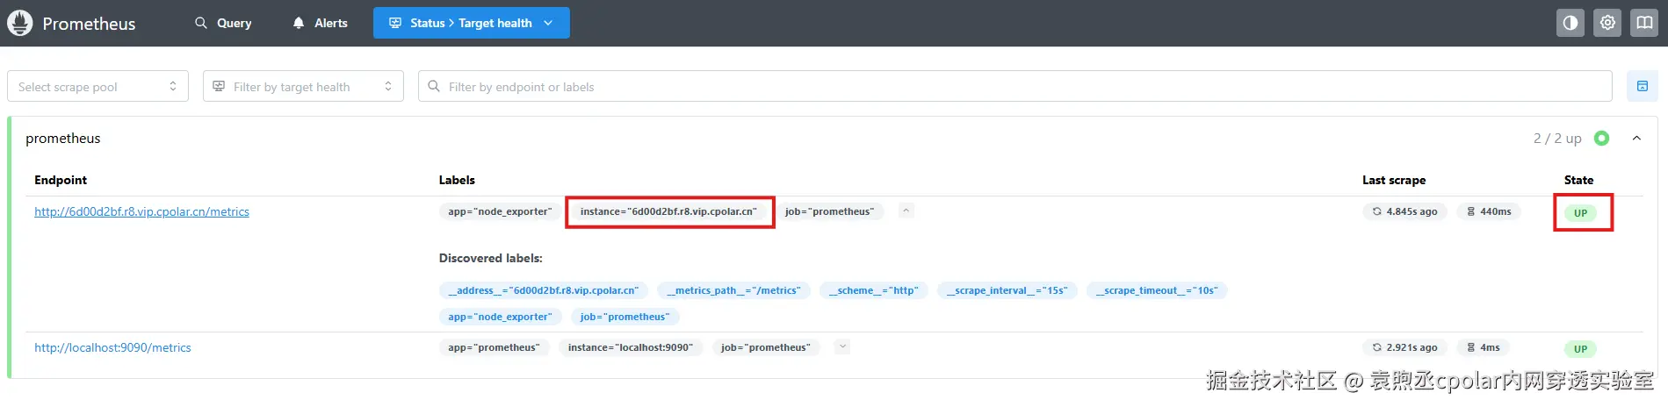Viewport: 1668px width, 407px height.
Task: Expand discovered labels for the localhost target
Action: pos(842,346)
